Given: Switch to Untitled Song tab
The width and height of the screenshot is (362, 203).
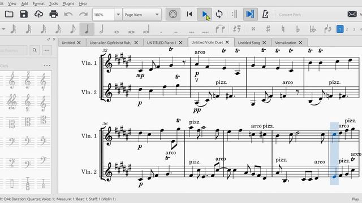Looking at the screenshot, I should tap(249, 43).
